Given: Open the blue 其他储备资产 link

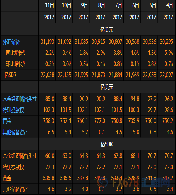Looking at the screenshot, I should pyautogui.click(x=16, y=132).
